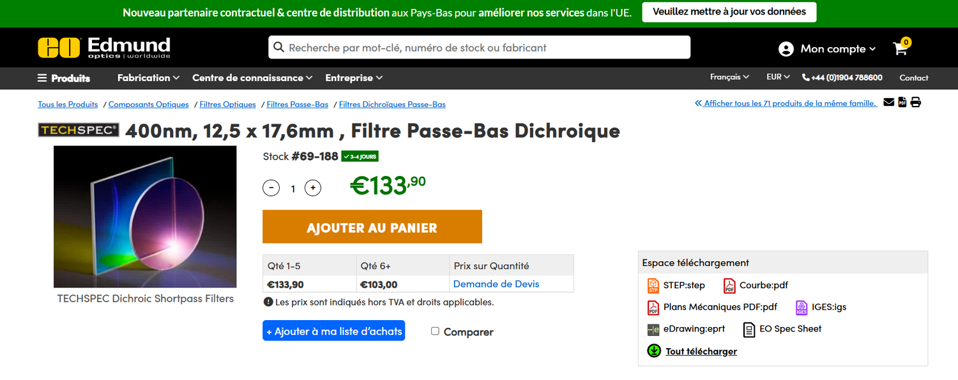Image resolution: width=958 pixels, height=380 pixels.
Task: Increase quantity with the plus button
Action: pos(312,188)
